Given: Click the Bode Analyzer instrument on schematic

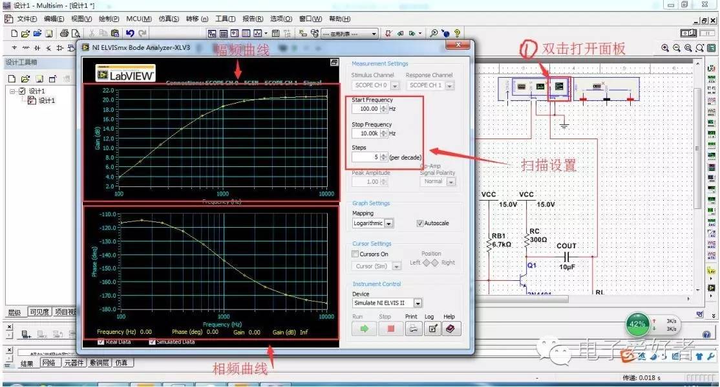Looking at the screenshot, I should tap(559, 86).
